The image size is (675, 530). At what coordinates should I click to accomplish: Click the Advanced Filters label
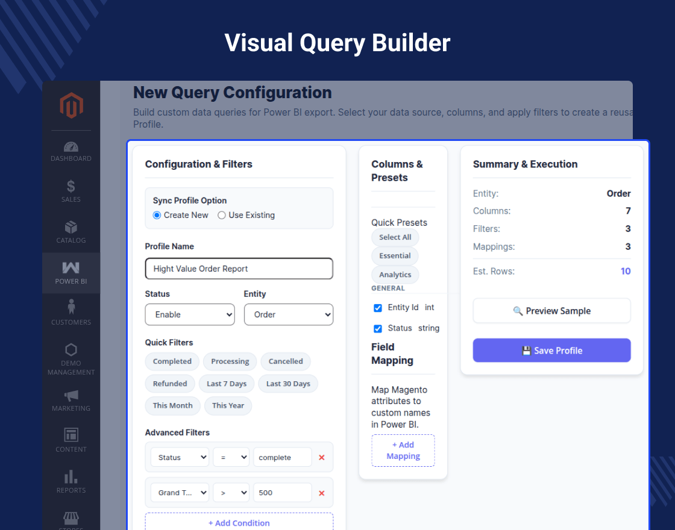tap(177, 432)
